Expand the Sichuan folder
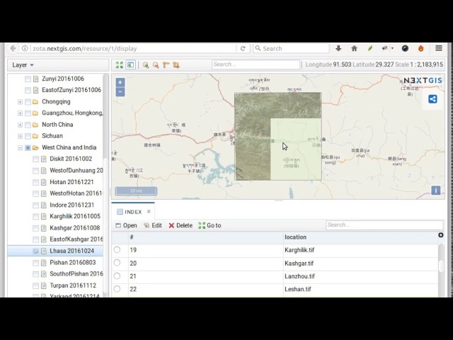Screen dimensions: 453x340 pos(20,136)
